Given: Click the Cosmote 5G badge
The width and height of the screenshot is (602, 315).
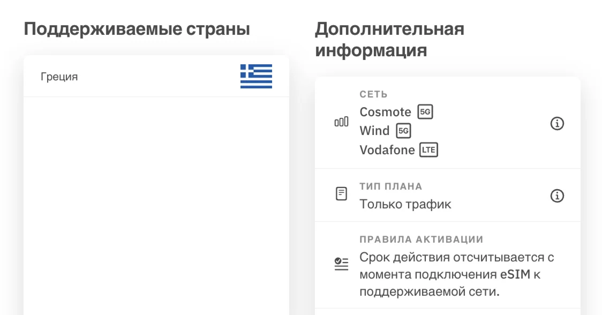Looking at the screenshot, I should pos(425,112).
